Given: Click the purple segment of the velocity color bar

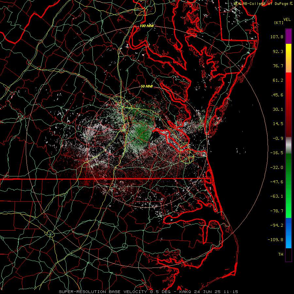Looking at the screenshot, I should tap(288, 37).
